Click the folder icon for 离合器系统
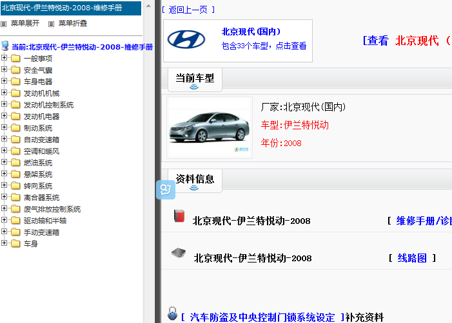 pos(15,198)
